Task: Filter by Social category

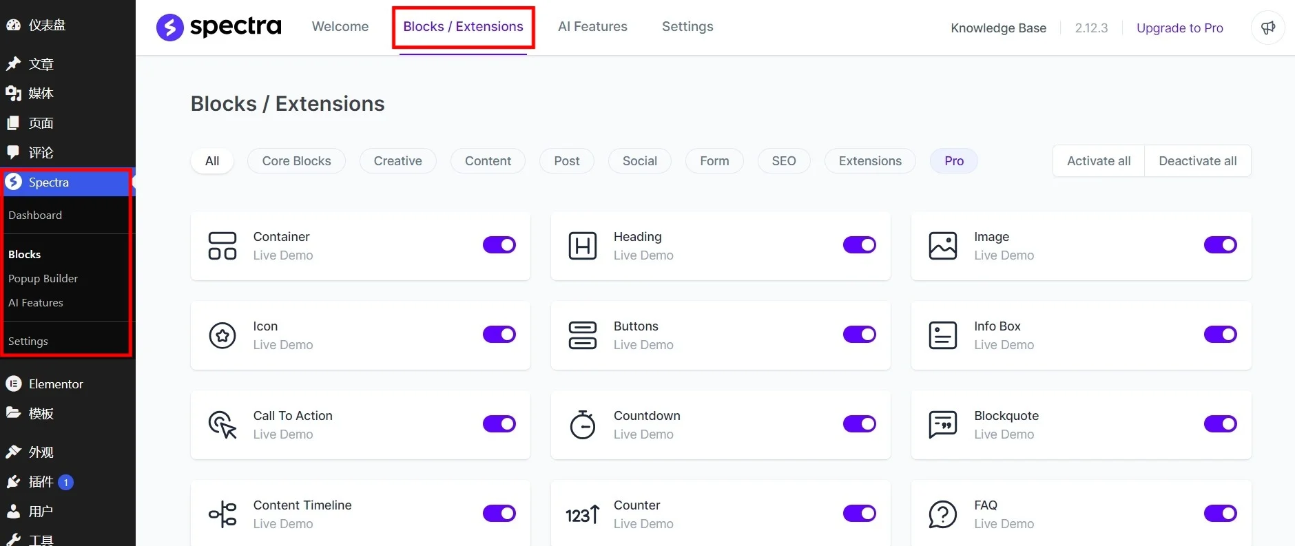Action: [x=640, y=161]
